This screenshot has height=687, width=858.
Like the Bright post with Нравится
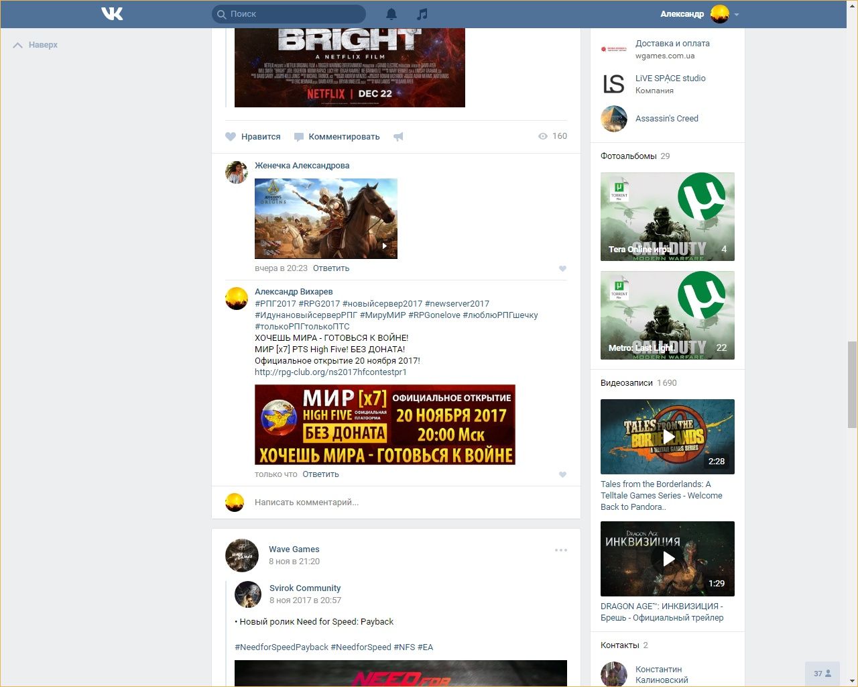(253, 137)
